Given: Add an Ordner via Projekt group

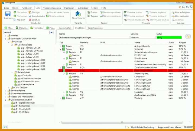Looking at the screenshot, I should [x=92, y=12].
